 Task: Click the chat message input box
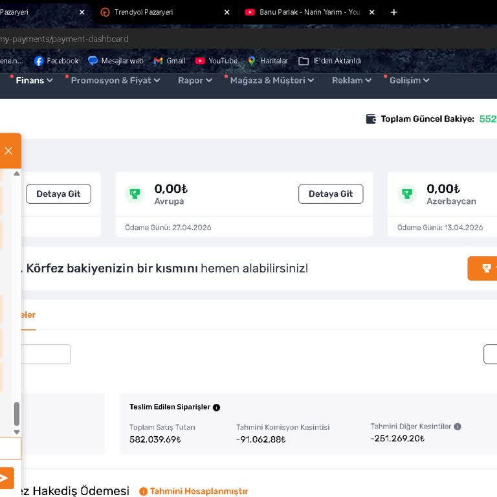(10, 448)
